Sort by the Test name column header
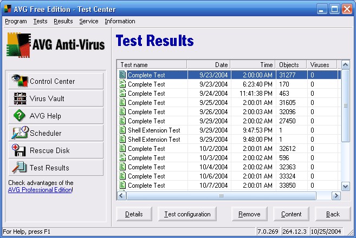 (152, 65)
